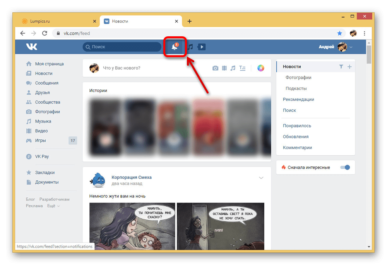This screenshot has height=265, width=387.
Task: Click the home icon beside Моя страница
Action: 29,64
